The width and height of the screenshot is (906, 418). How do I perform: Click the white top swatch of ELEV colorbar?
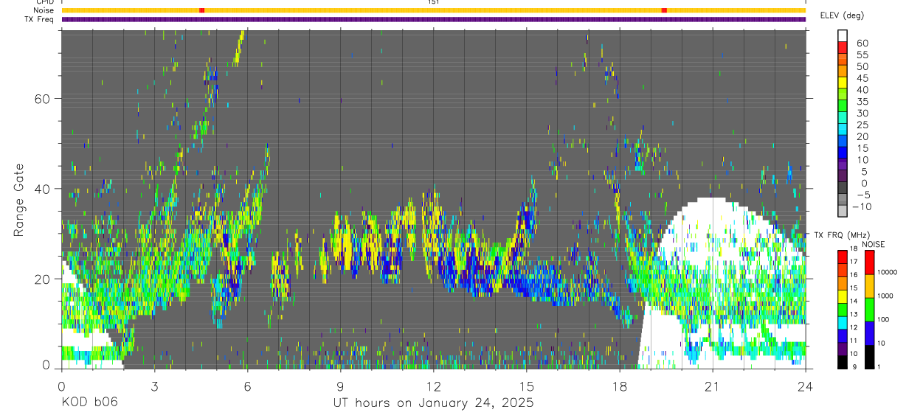[843, 37]
